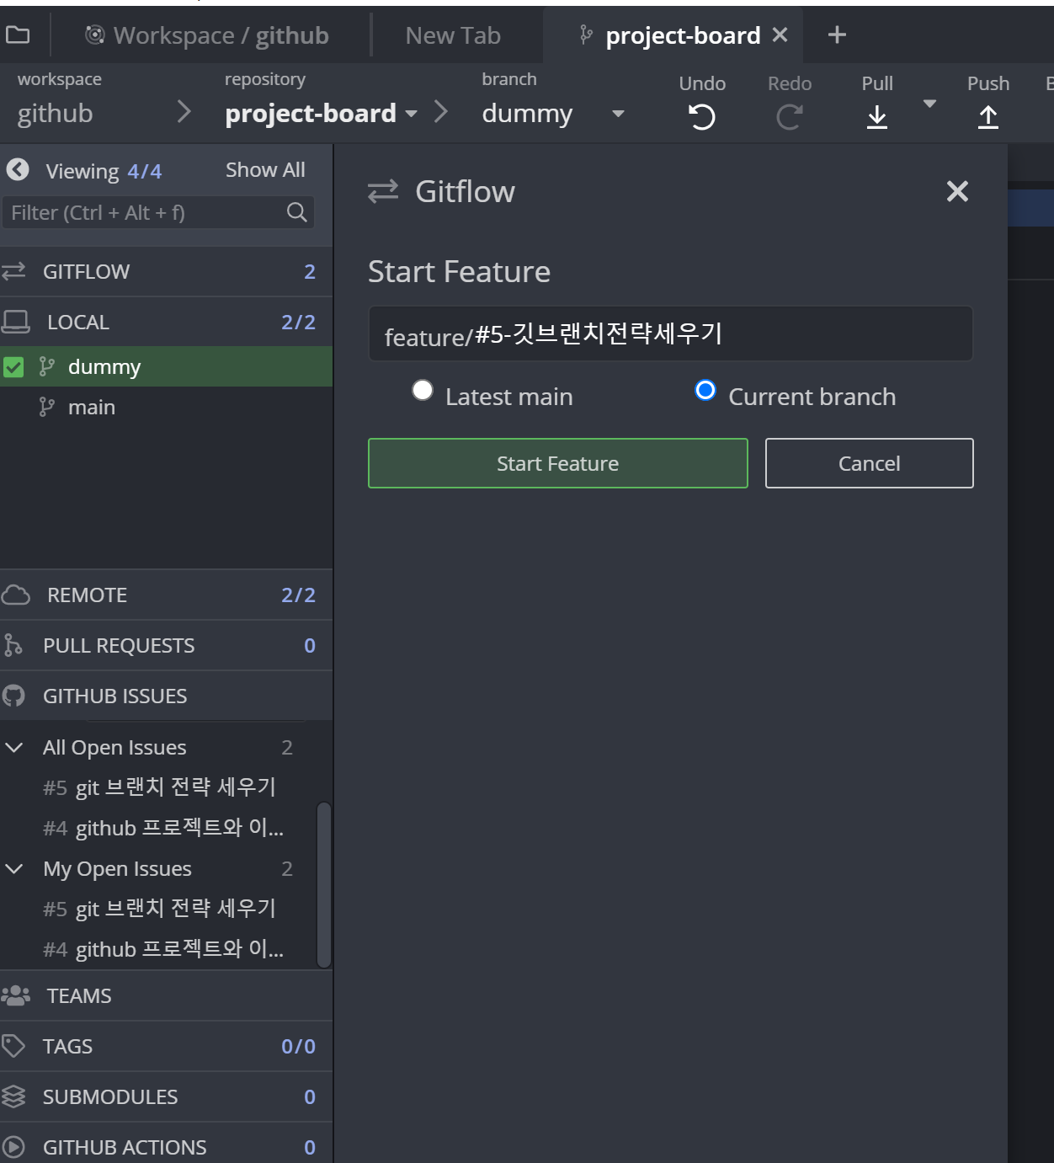1054x1163 pixels.
Task: Click the feature name input field
Action: coord(670,334)
